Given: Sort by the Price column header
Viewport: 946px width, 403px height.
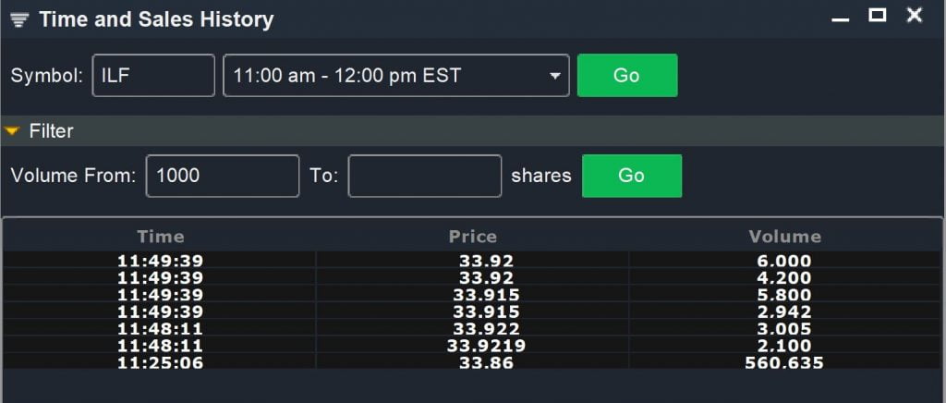Looking at the screenshot, I should coord(472,236).
